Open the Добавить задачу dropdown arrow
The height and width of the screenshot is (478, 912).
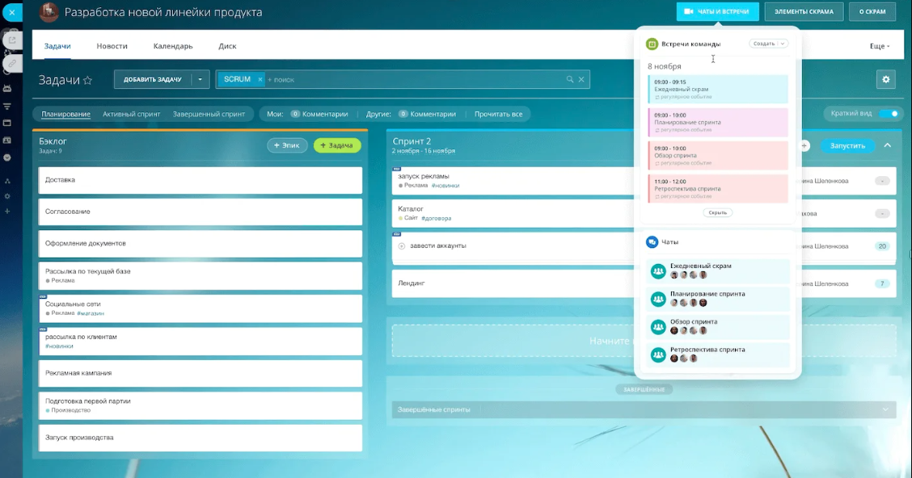tap(200, 80)
